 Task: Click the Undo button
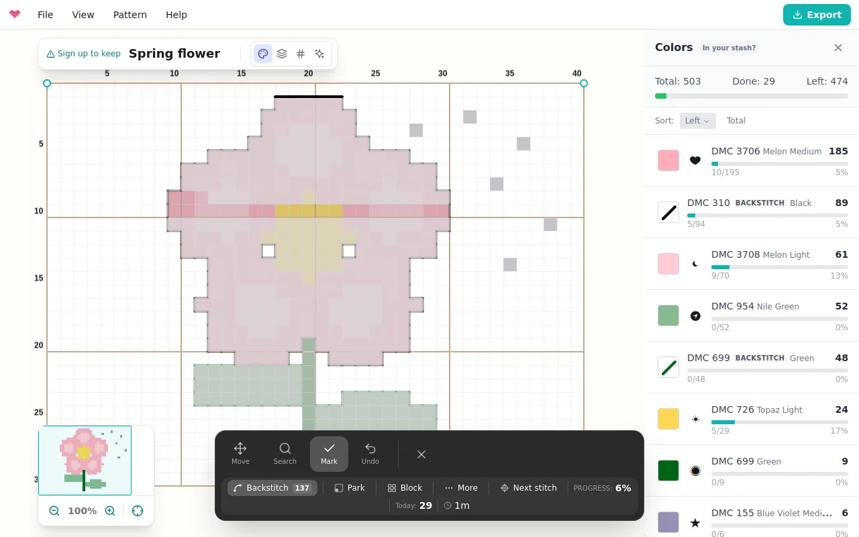(370, 454)
